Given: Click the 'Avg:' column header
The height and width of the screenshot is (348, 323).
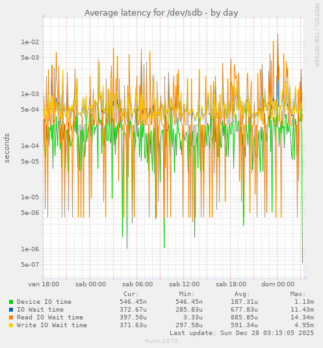Looking at the screenshot, I should (242, 294).
